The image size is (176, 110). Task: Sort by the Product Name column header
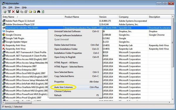tap(81, 17)
